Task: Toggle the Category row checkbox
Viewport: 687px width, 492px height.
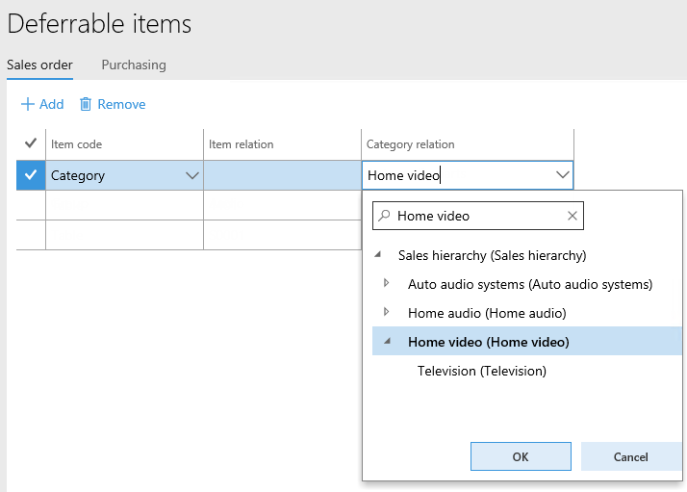Action: pos(31,175)
